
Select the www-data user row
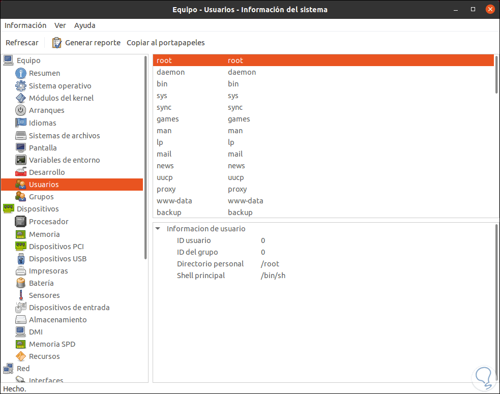click(323, 201)
